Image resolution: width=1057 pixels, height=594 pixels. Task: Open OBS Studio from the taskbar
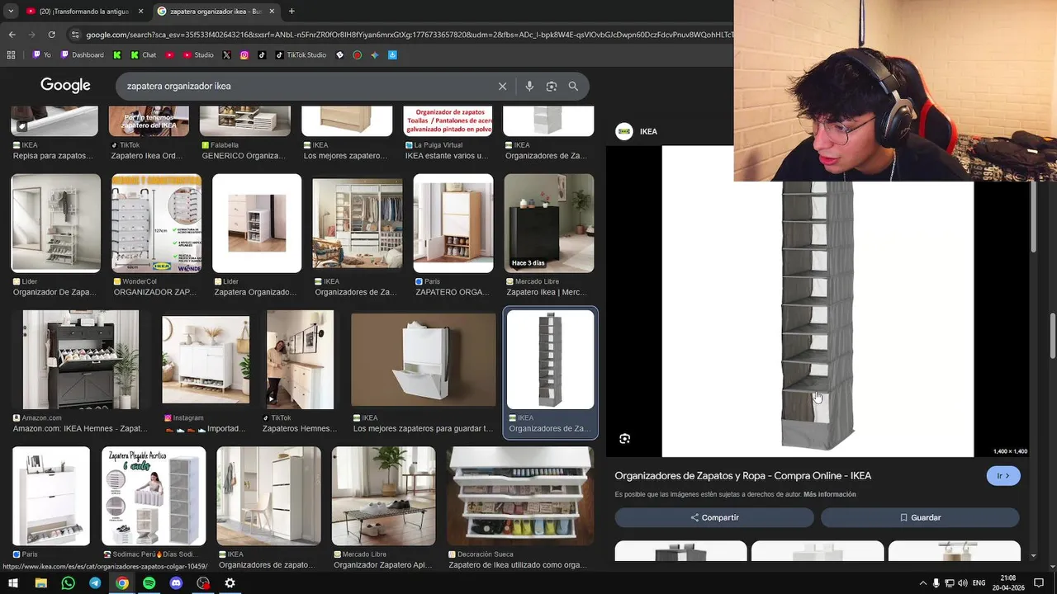(203, 583)
